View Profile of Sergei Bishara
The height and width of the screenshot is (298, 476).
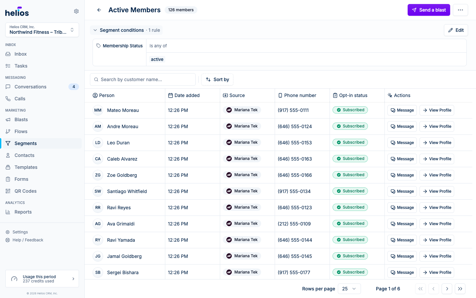coord(437,273)
